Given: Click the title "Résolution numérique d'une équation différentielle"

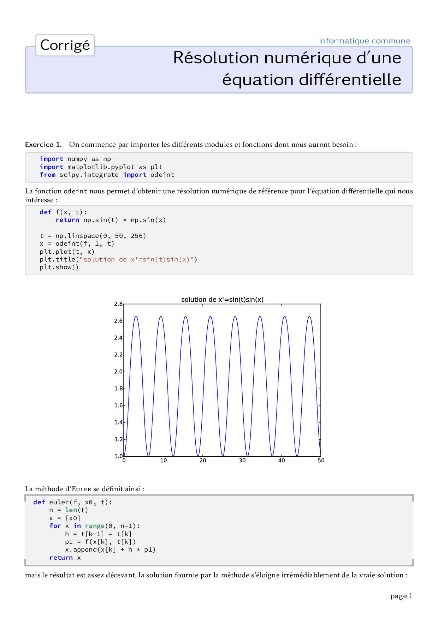Looking at the screenshot, I should point(287,68).
